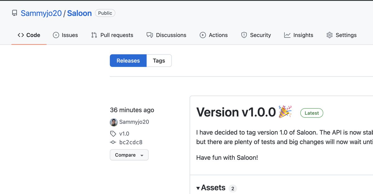Click the Settings gear icon
Viewport: 373px width, 194px height.
(329, 35)
